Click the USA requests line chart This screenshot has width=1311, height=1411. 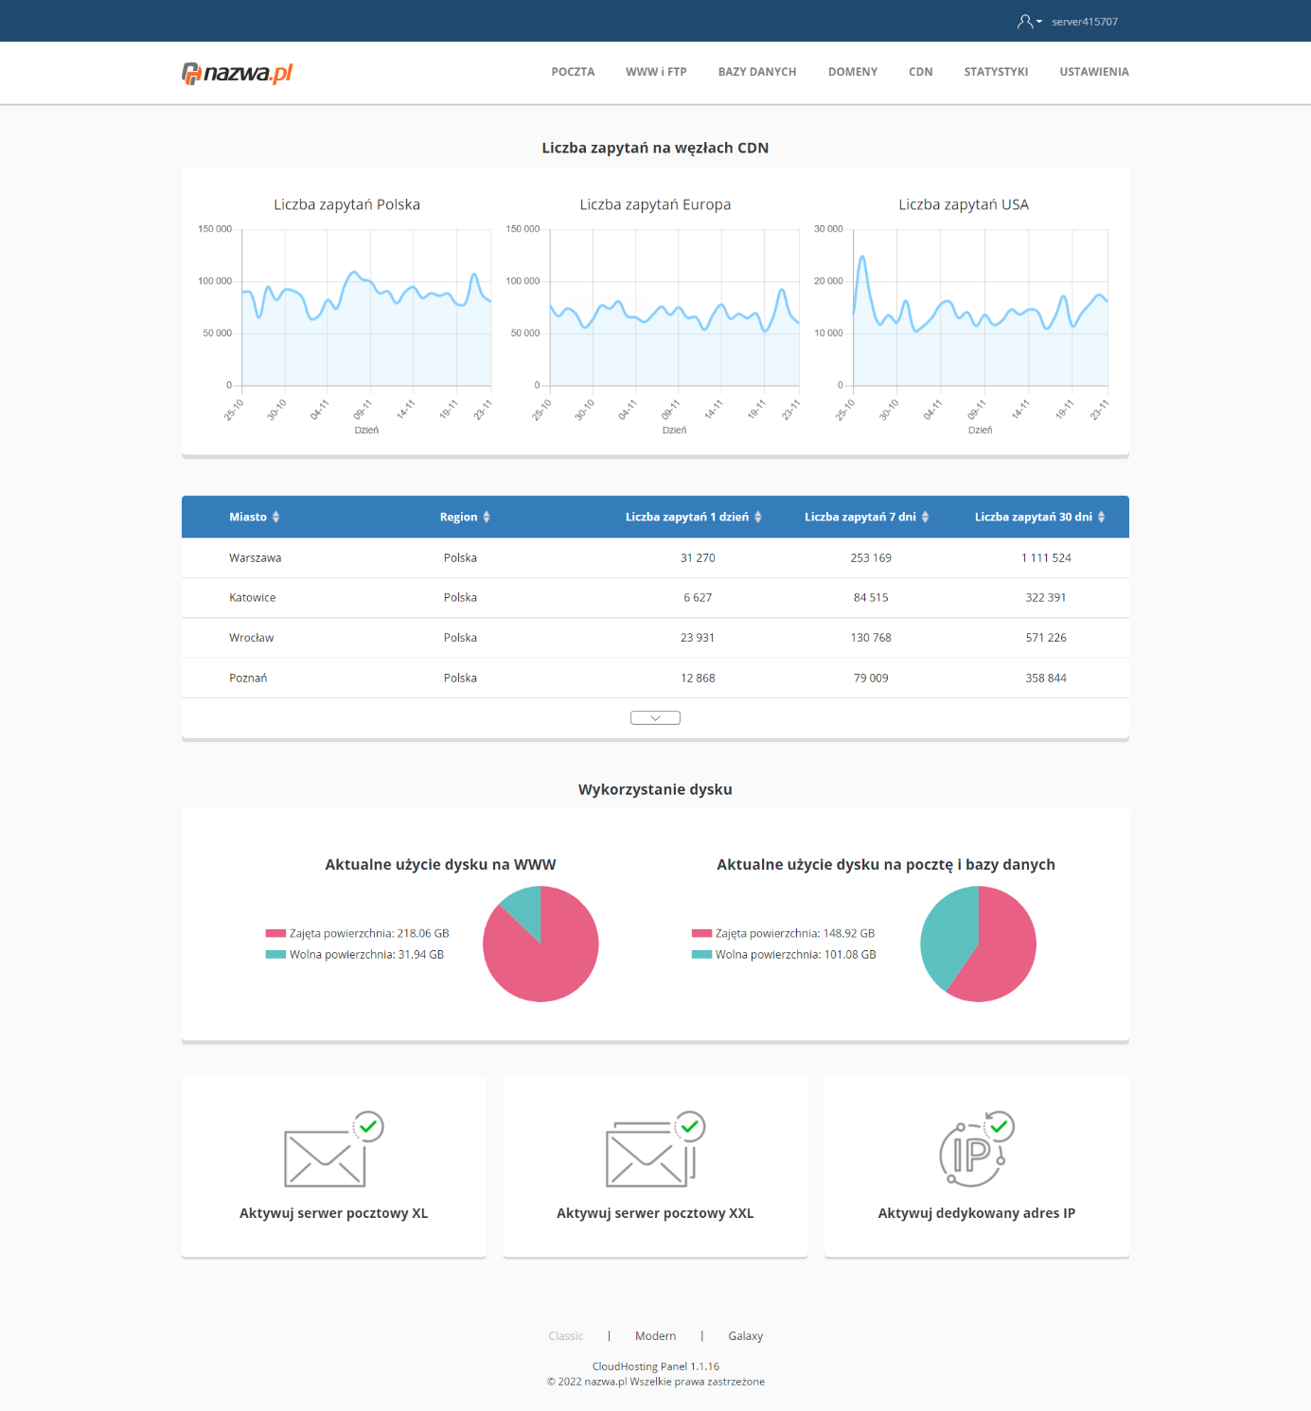[981, 308]
